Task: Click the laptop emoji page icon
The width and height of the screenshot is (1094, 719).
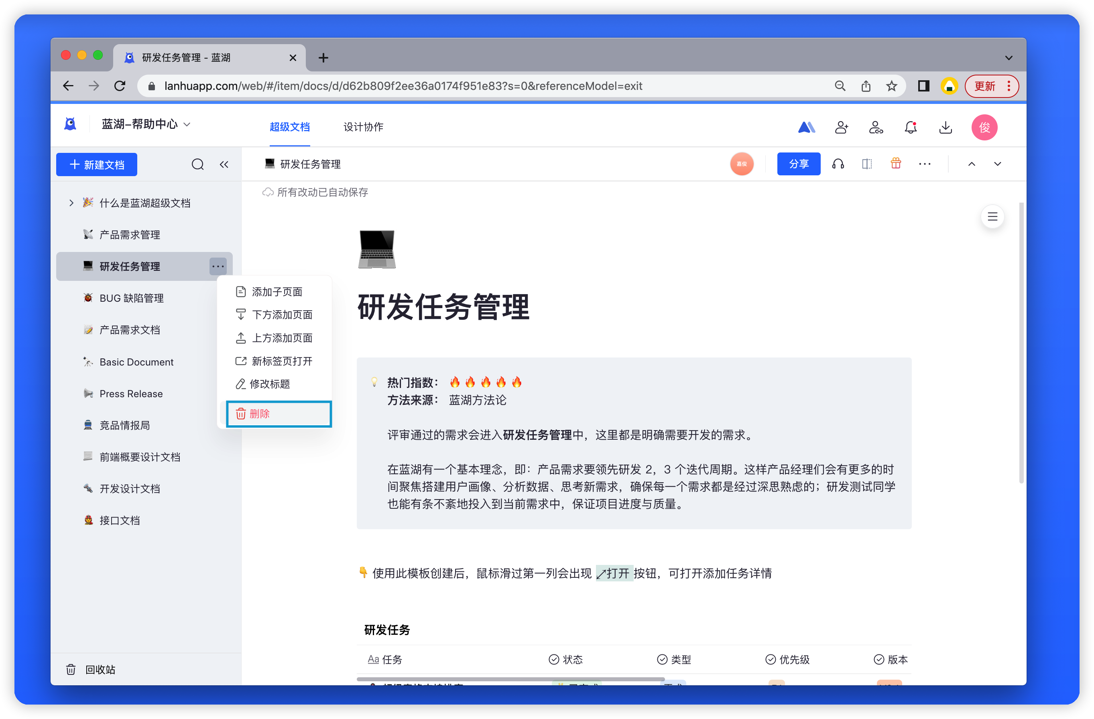Action: click(x=377, y=250)
